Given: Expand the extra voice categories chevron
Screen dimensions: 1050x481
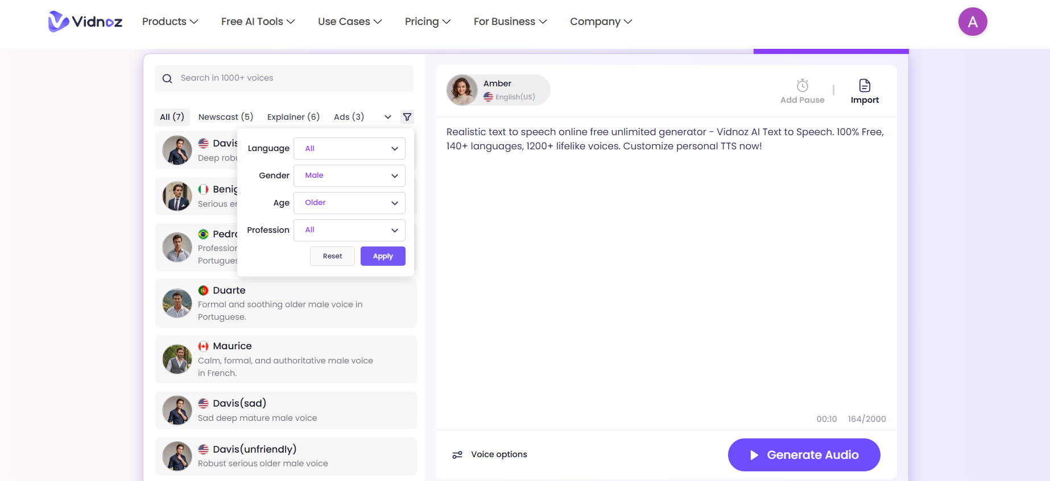Looking at the screenshot, I should (387, 117).
